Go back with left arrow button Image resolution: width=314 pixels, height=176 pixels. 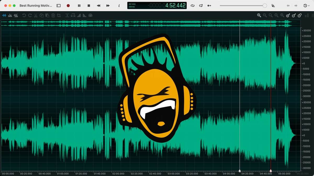pyautogui.click(x=288, y=5)
